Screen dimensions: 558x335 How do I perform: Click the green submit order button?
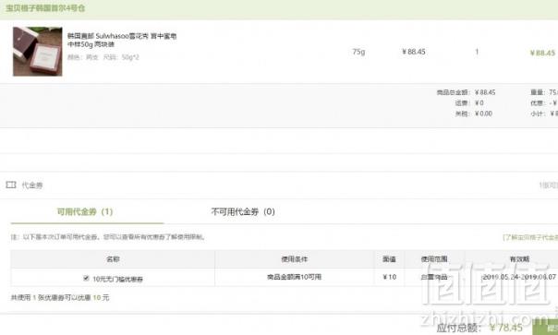546,328
